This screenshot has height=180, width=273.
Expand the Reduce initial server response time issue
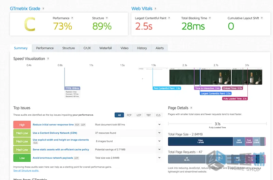159,125
